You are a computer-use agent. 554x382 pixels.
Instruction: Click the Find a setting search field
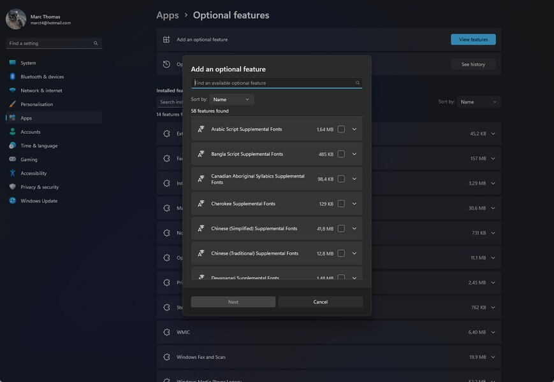[x=54, y=43]
